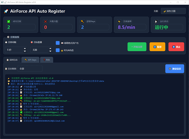Toggle the IP/UA伪造 checkbox
This screenshot has height=139, width=189.
[58, 50]
